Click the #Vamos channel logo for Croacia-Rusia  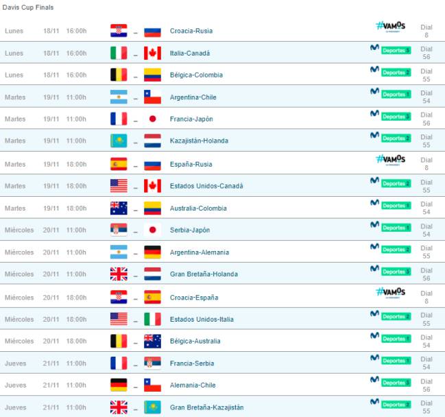(391, 27)
